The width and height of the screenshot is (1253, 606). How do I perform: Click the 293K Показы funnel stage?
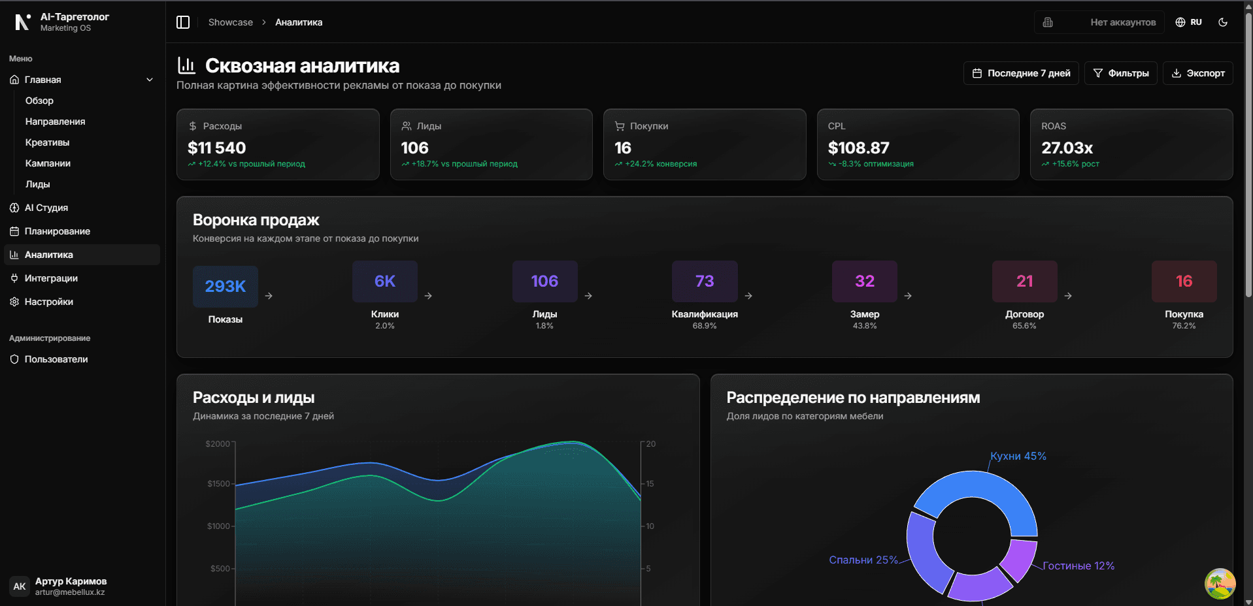tap(226, 286)
